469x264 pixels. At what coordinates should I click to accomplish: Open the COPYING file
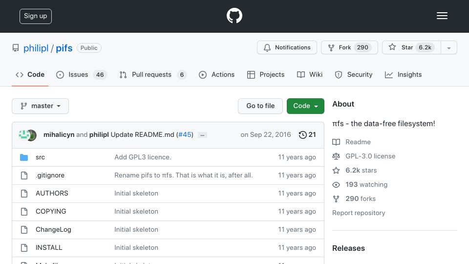(51, 211)
